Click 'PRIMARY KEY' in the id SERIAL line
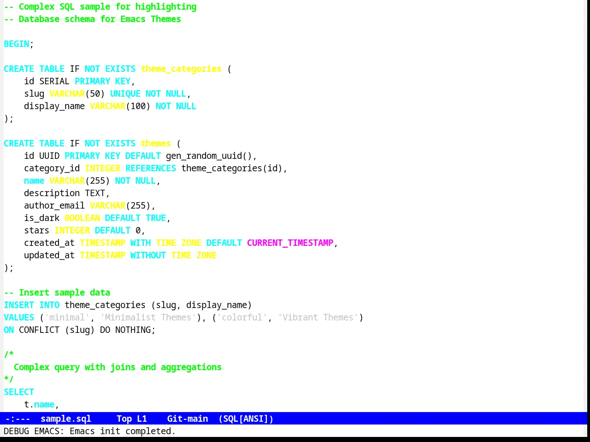This screenshot has width=590, height=442. 102,81
